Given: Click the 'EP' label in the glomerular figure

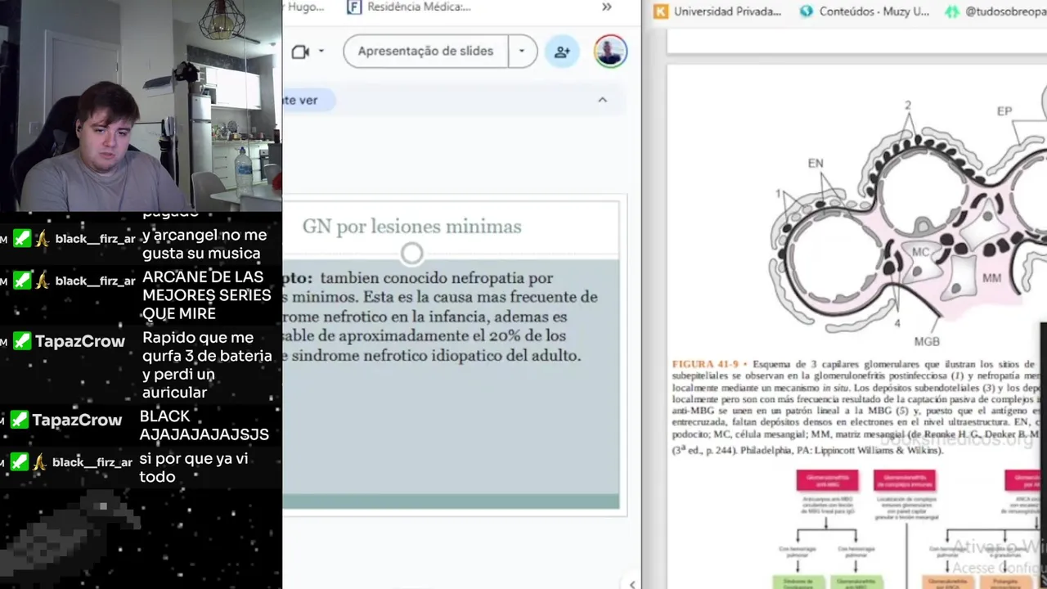Looking at the screenshot, I should (1004, 111).
